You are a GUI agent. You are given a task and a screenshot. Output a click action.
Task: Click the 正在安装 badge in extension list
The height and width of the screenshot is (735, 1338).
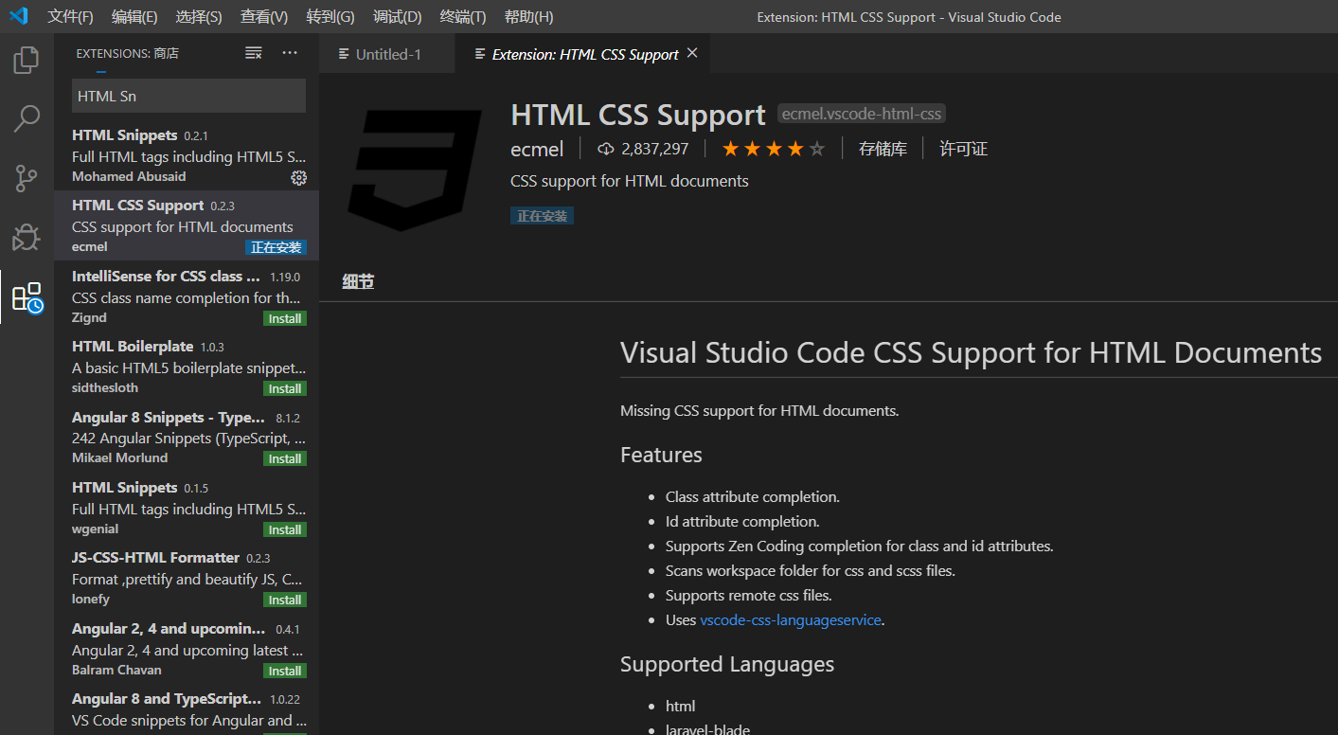[x=277, y=247]
